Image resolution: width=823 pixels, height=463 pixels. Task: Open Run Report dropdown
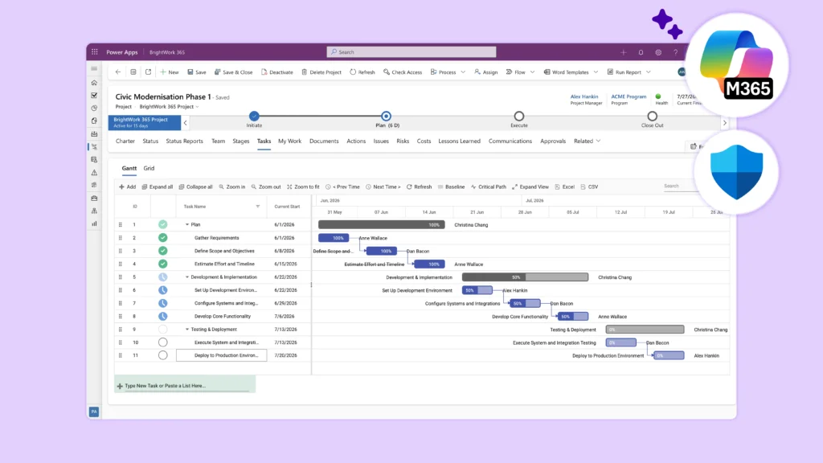coord(649,72)
